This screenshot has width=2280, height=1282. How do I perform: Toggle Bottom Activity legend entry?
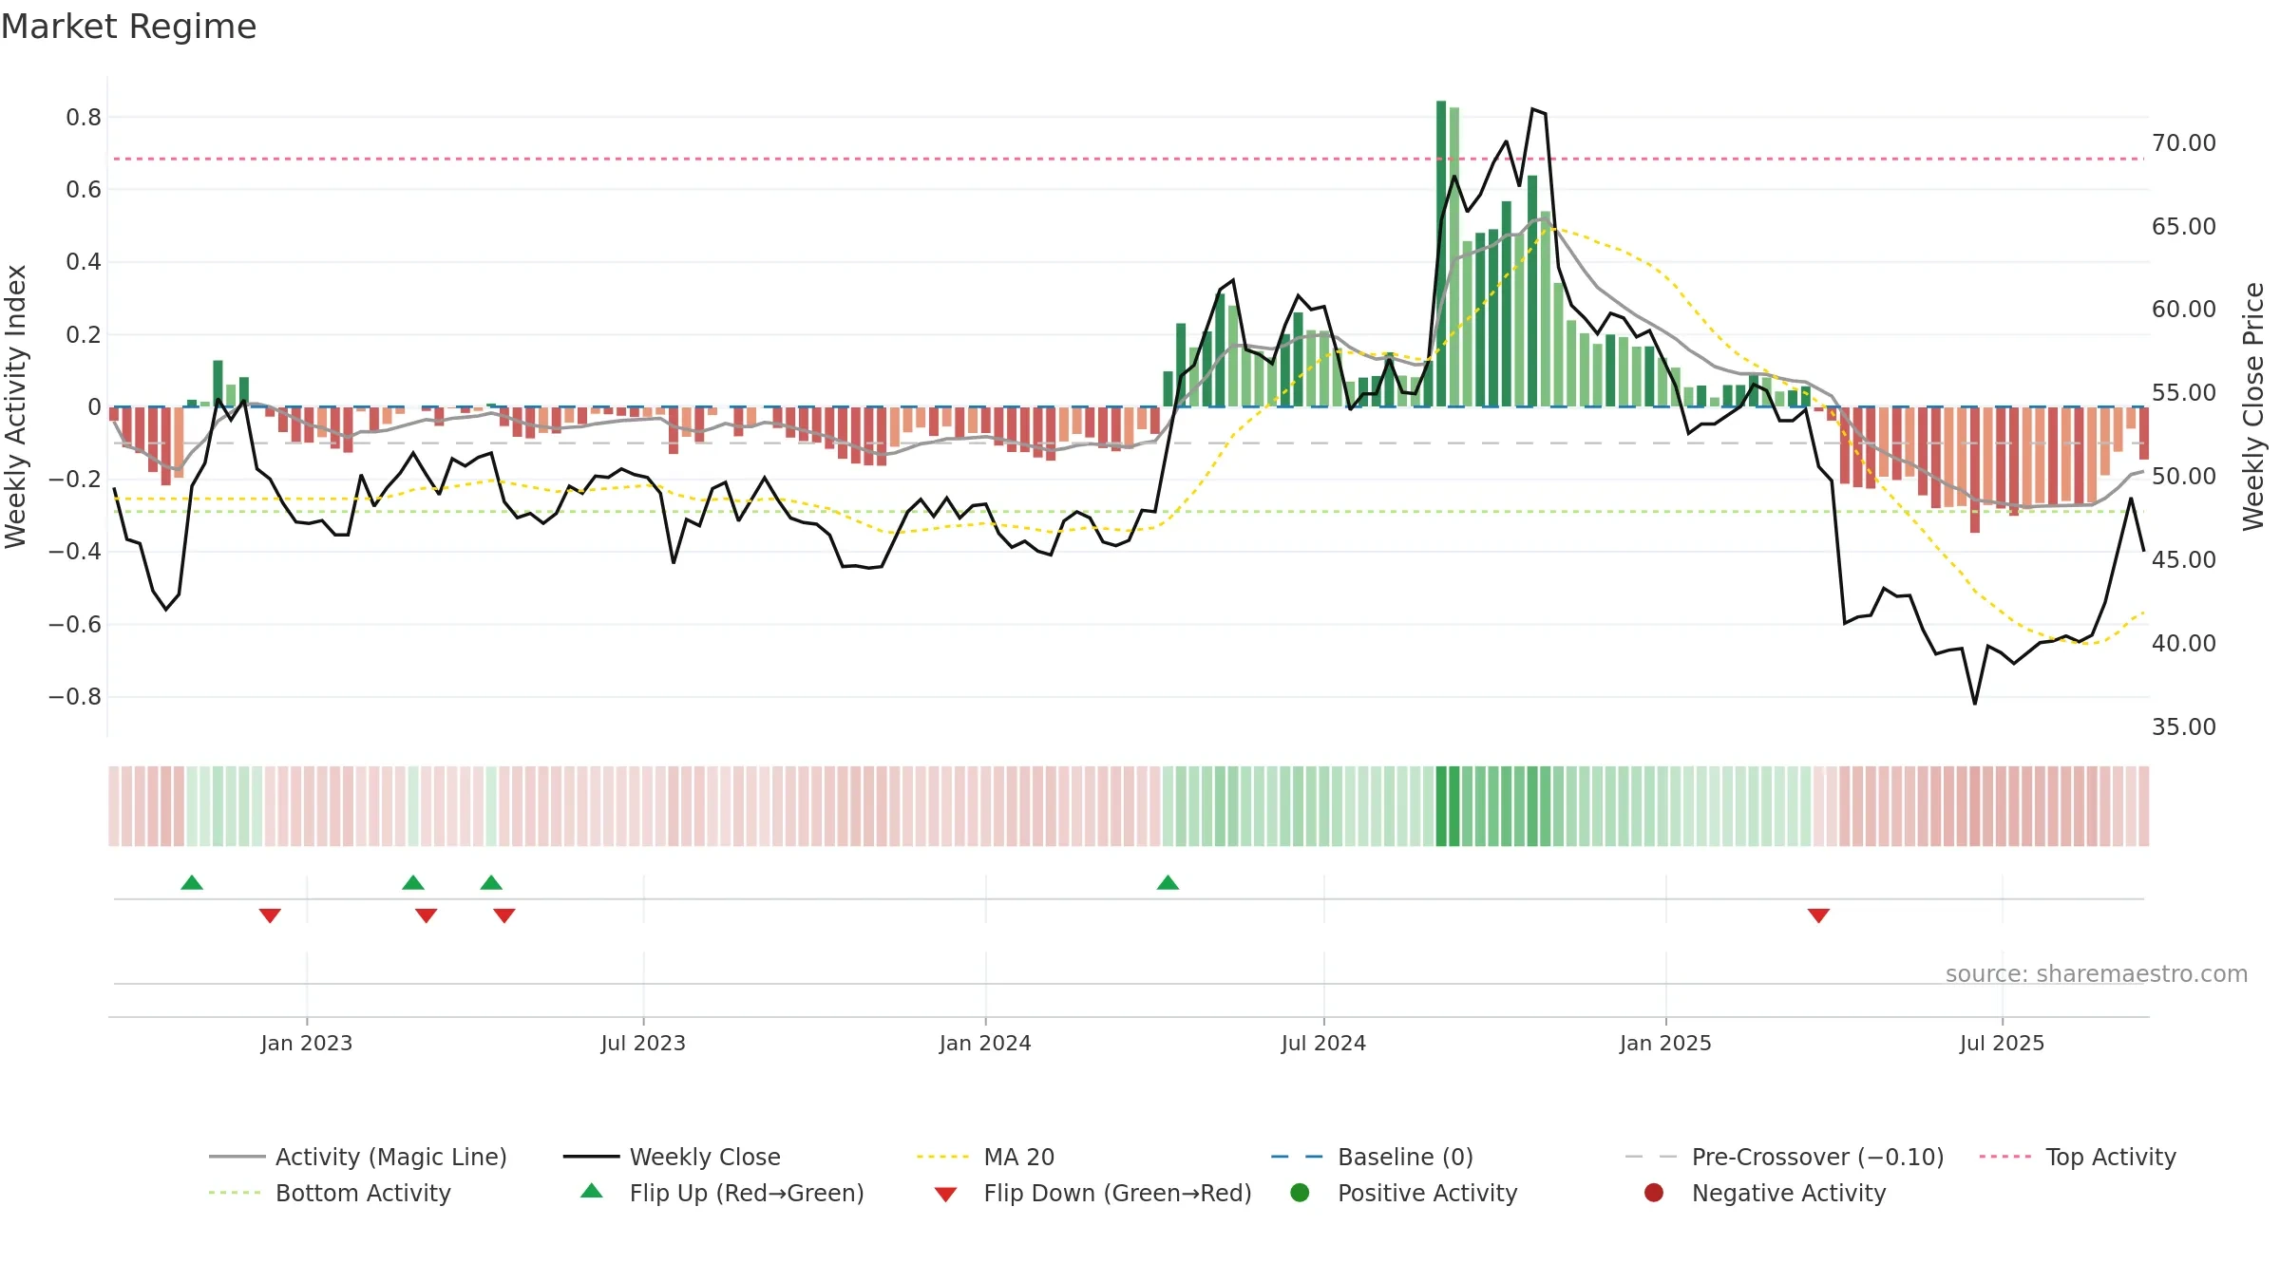coord(330,1193)
